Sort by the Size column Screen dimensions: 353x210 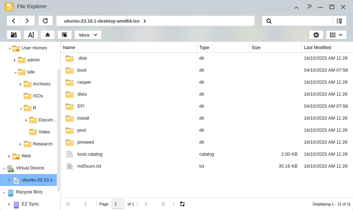(x=275, y=47)
